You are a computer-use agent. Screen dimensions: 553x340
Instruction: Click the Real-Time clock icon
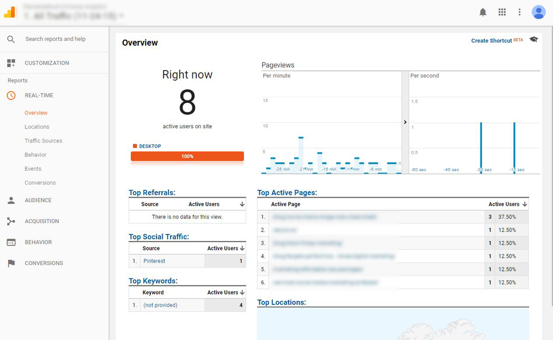(11, 95)
